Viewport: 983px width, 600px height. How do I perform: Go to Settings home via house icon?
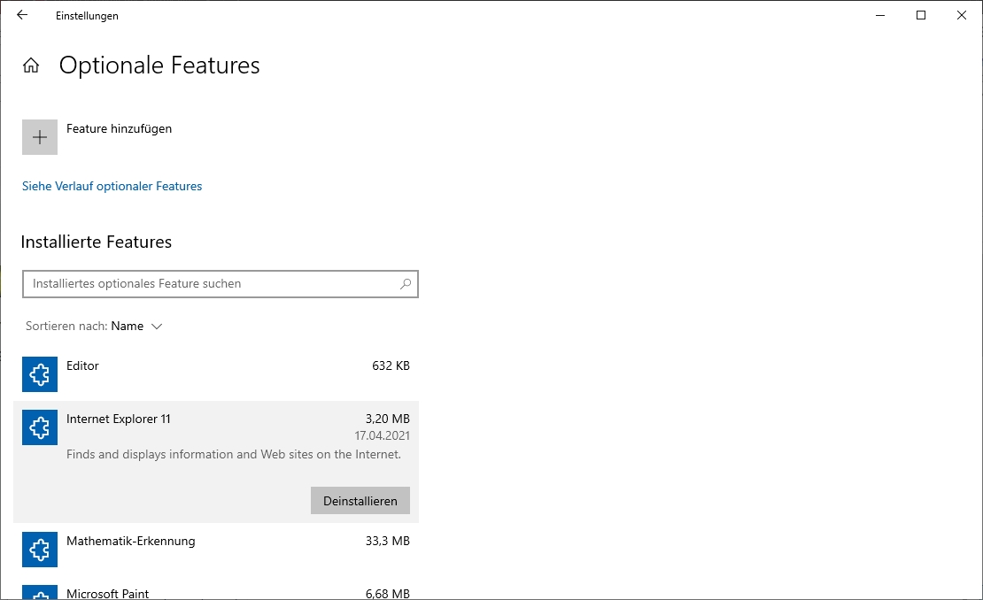click(31, 65)
